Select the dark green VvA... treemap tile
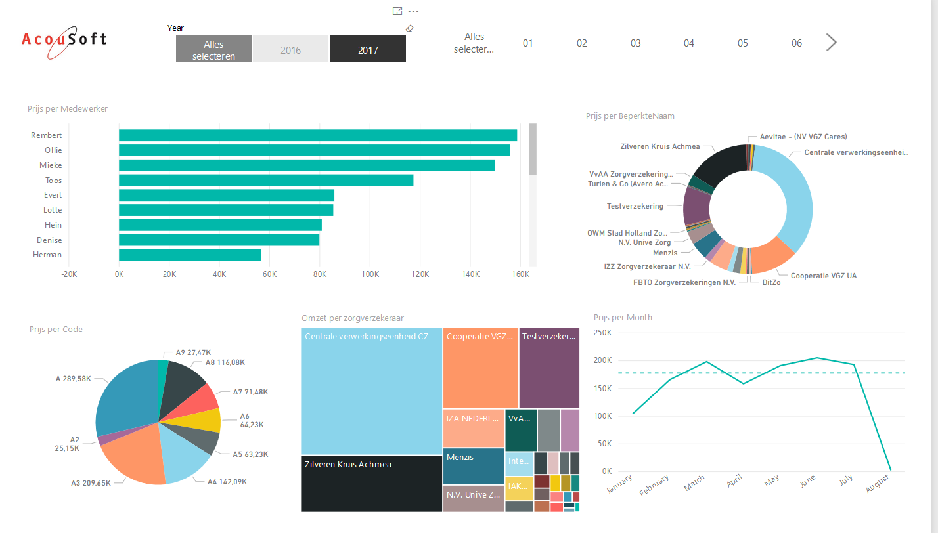Viewport: 938px width, 533px height. tap(521, 429)
